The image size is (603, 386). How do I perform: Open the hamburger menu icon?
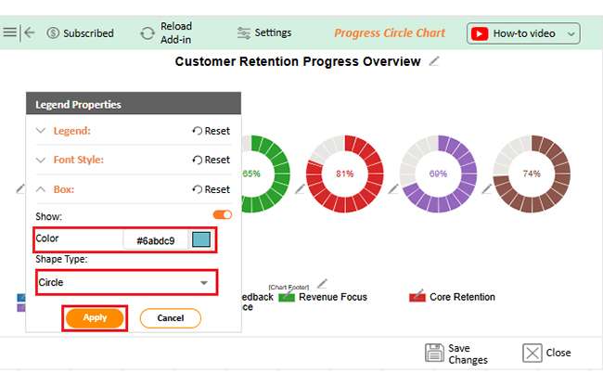point(9,32)
